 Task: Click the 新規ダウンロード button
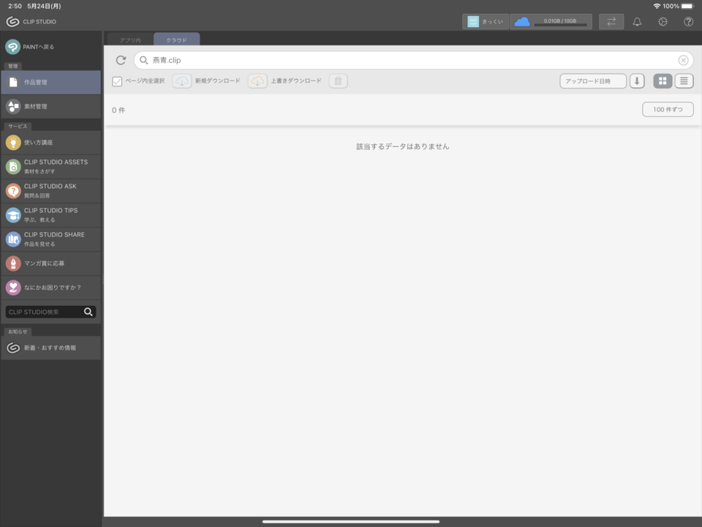click(208, 81)
